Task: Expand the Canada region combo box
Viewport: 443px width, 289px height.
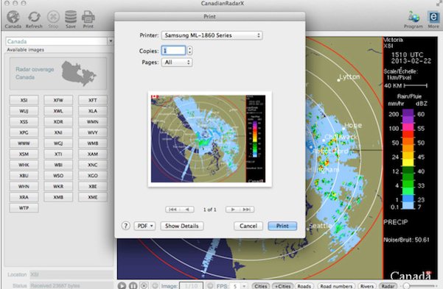Action: 111,41
